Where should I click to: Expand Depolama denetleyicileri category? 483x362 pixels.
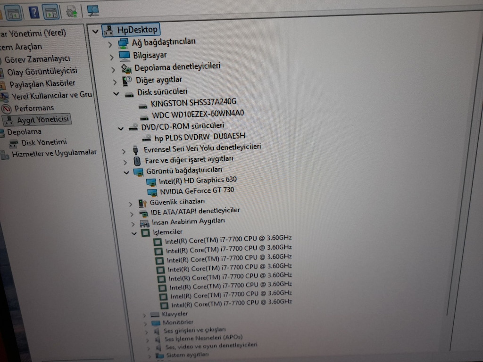tap(113, 70)
